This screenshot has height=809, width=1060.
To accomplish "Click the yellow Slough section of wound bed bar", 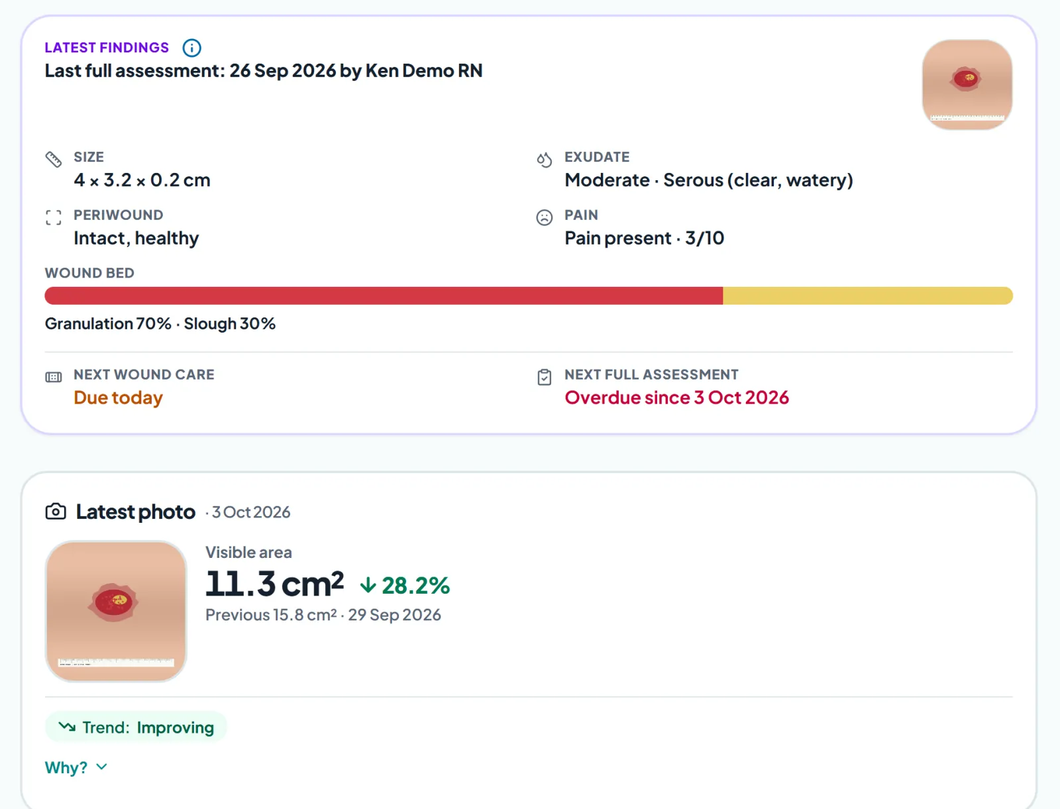I will pyautogui.click(x=868, y=296).
